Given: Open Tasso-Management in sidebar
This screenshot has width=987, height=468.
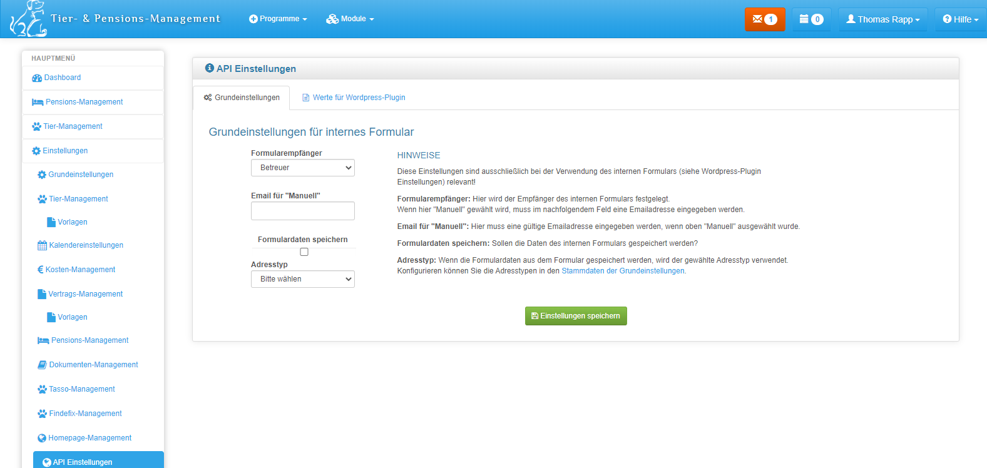Looking at the screenshot, I should 82,389.
